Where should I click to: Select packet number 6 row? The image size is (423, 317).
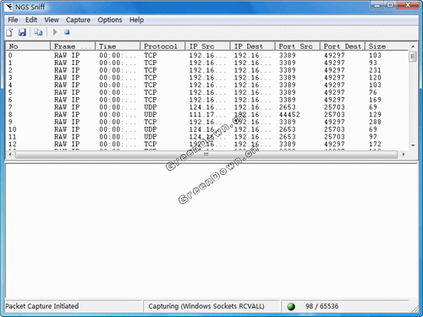207,100
